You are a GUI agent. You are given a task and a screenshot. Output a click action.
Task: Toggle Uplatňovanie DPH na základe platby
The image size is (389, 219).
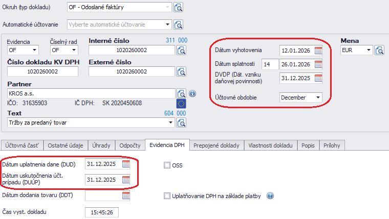(167, 196)
